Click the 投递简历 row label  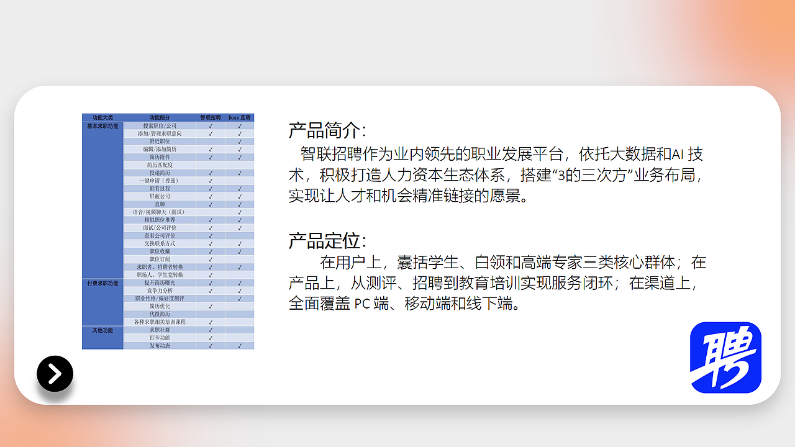click(x=160, y=173)
